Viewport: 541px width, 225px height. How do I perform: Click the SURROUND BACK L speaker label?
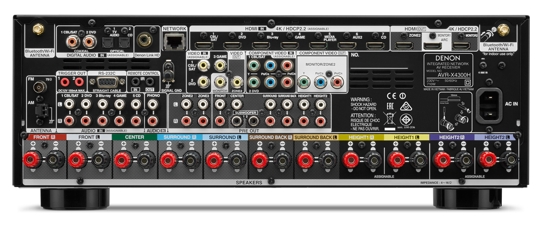pyautogui.click(x=315, y=137)
